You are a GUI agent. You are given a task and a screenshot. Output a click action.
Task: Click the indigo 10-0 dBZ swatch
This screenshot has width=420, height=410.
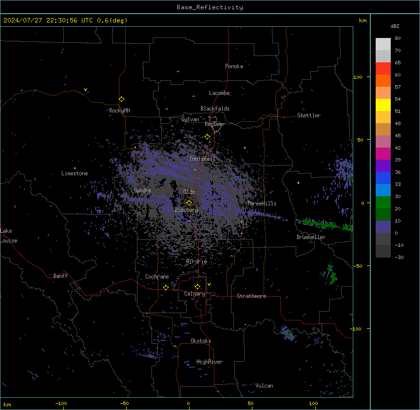[x=383, y=227]
